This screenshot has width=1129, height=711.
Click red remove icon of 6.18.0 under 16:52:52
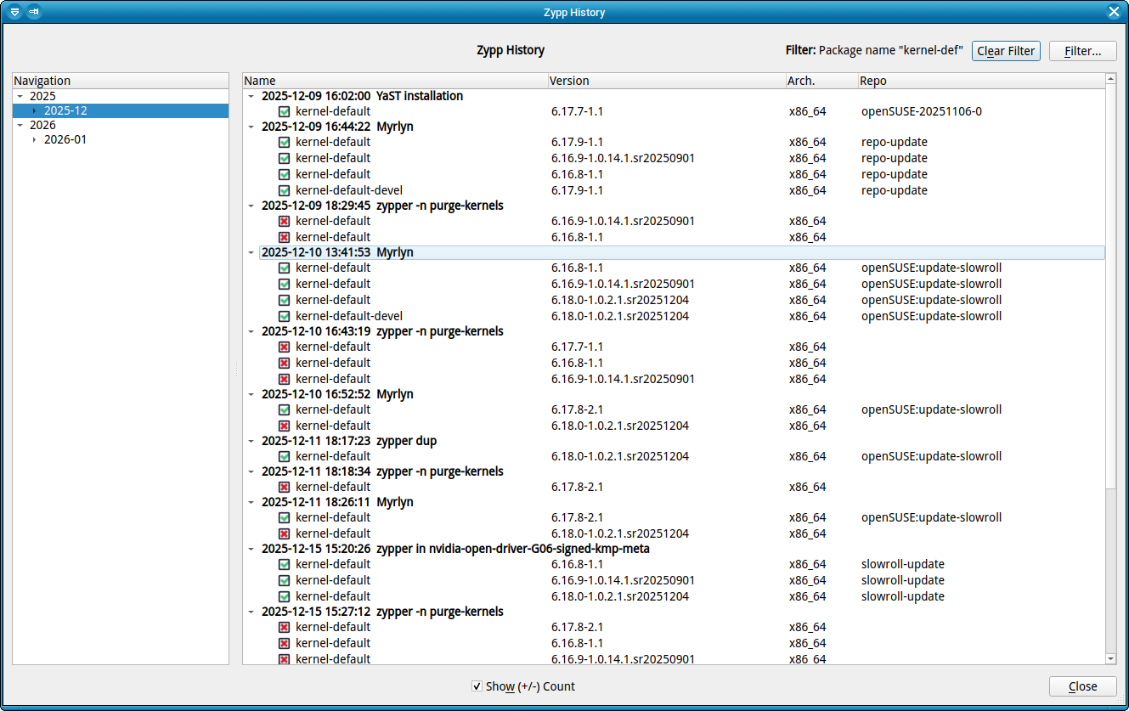tap(284, 426)
